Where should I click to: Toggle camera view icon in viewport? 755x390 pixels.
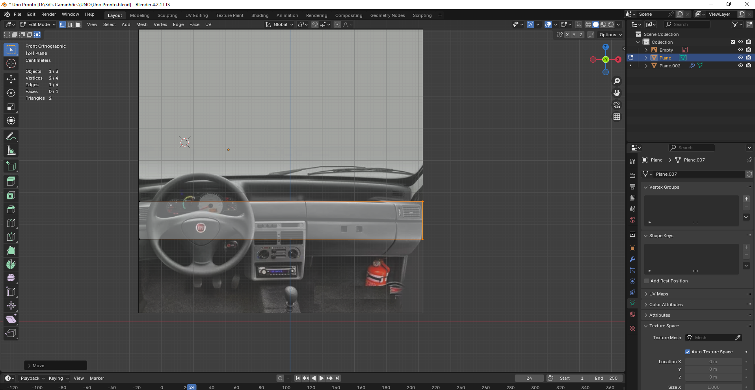617,105
